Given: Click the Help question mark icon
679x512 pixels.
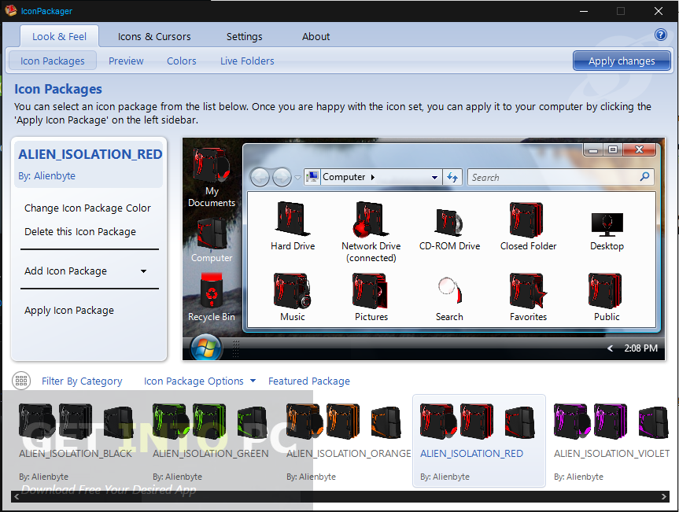Looking at the screenshot, I should 661,35.
